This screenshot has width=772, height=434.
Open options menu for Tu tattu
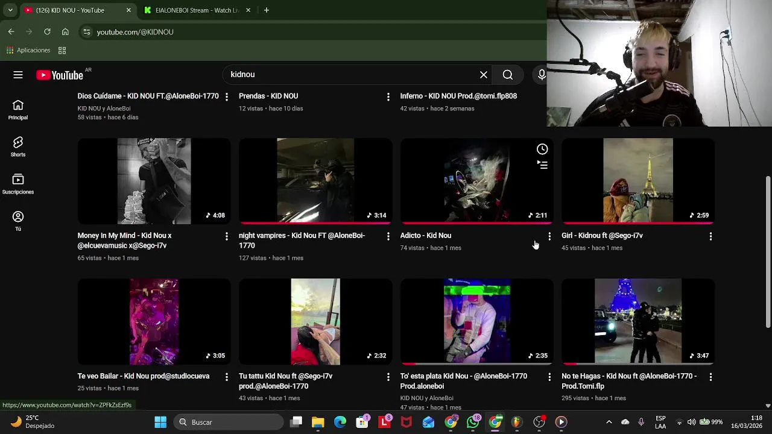[x=388, y=377]
